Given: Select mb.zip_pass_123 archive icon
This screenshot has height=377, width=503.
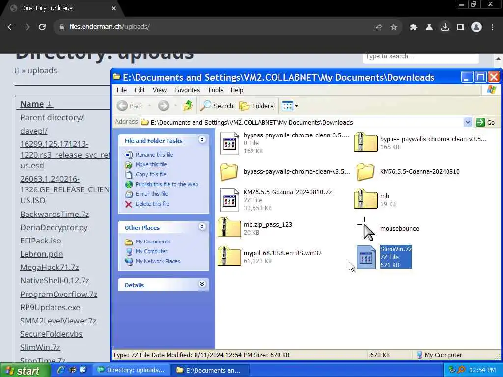Looking at the screenshot, I should pos(229,228).
